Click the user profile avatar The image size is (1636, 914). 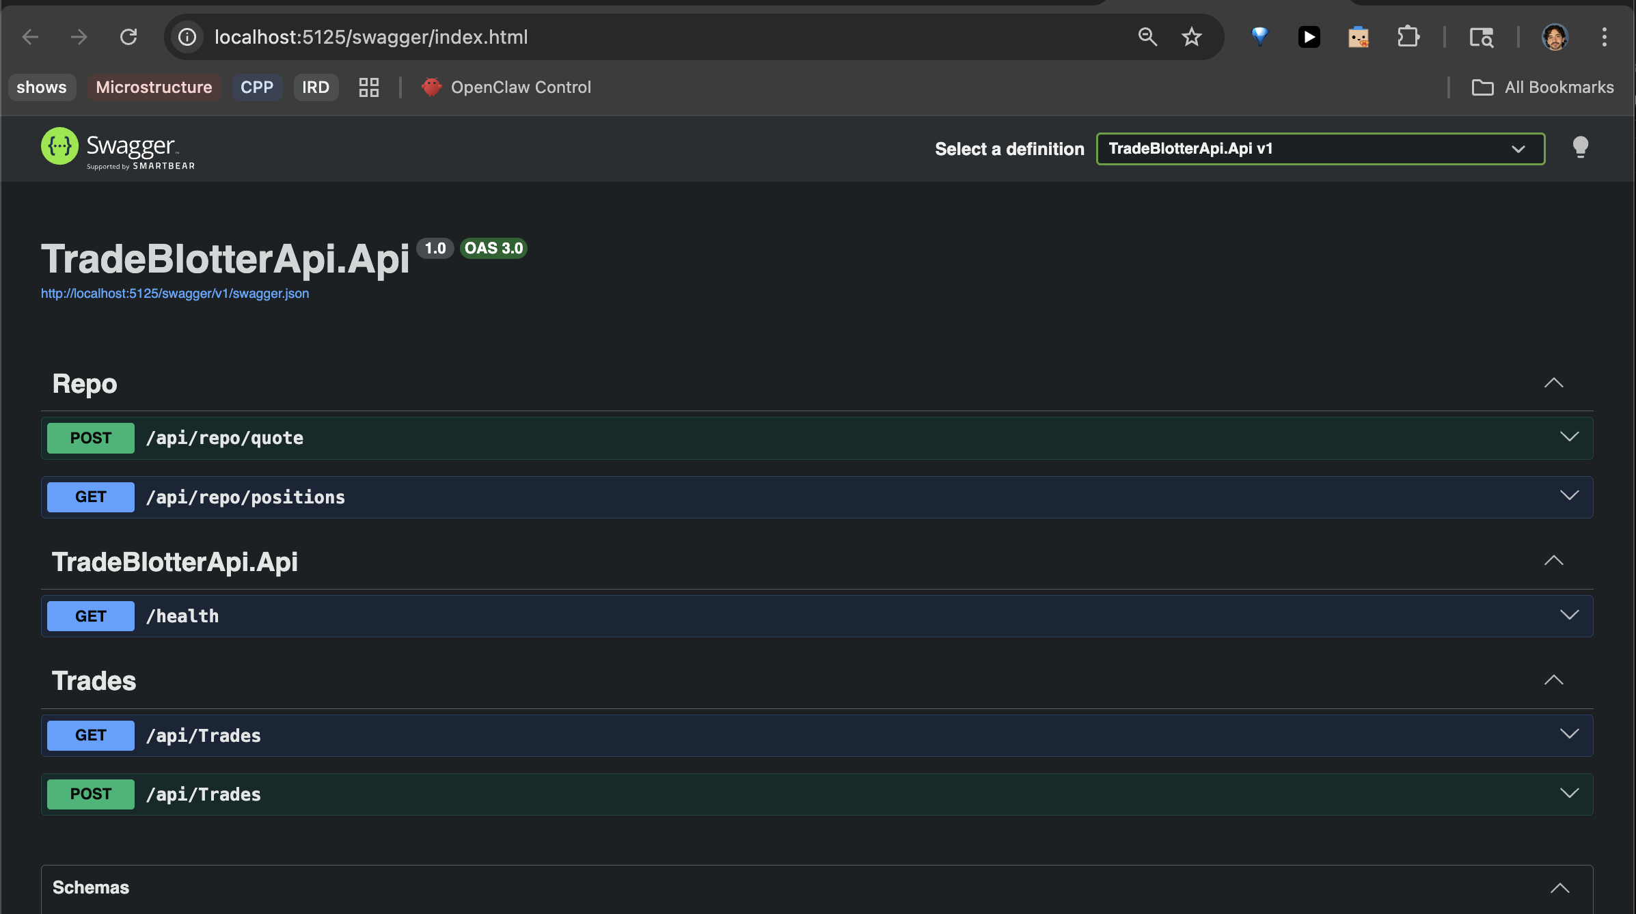(x=1555, y=37)
